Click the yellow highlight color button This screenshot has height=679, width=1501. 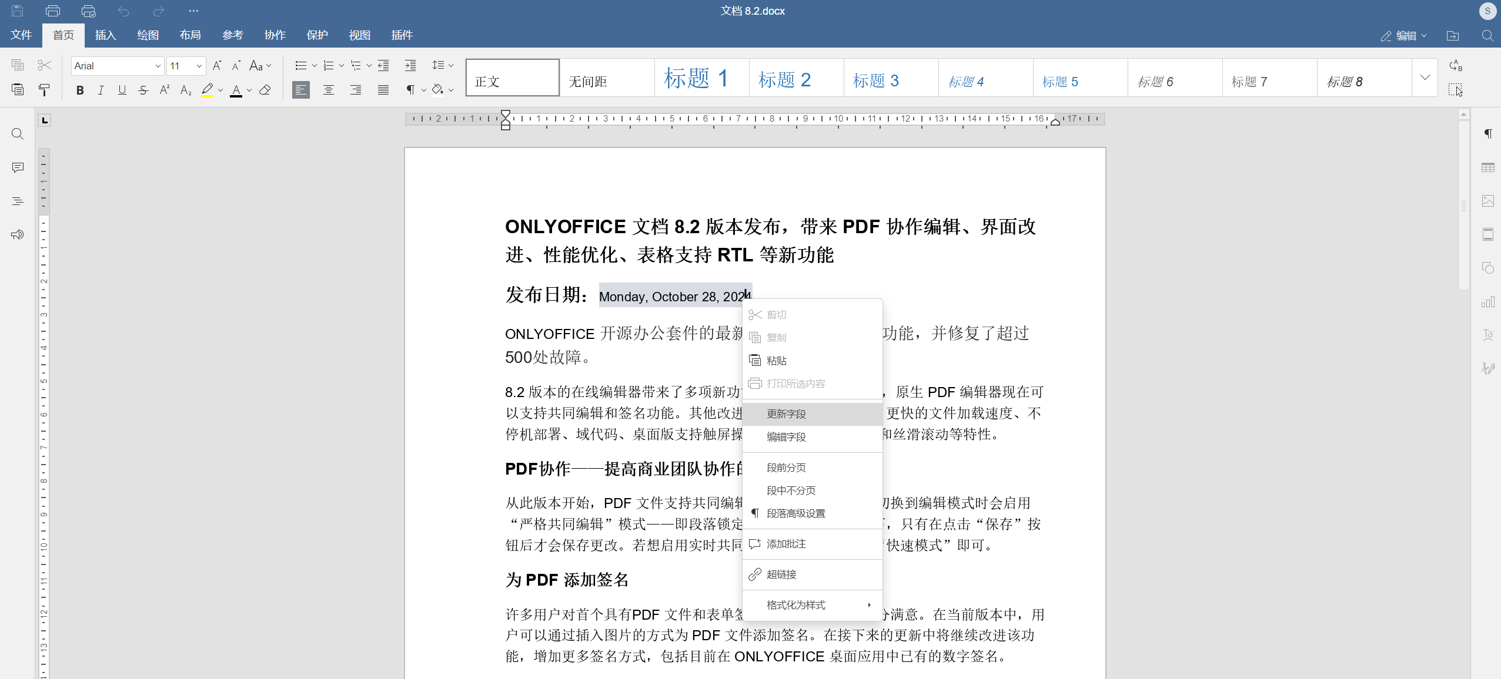pos(207,90)
